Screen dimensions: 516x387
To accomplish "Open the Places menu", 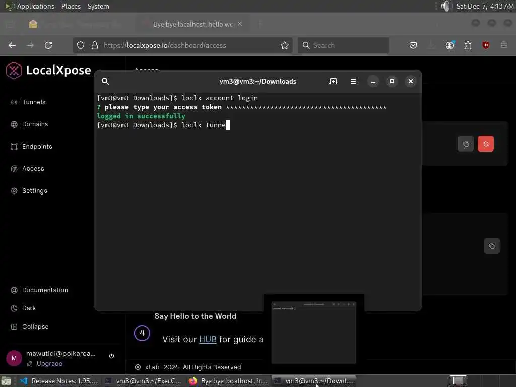I will coord(71,6).
